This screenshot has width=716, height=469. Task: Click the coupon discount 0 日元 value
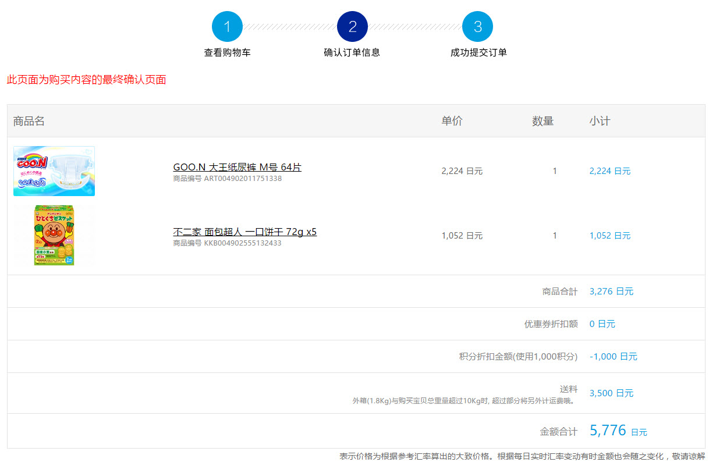602,324
